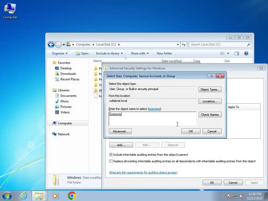Launch Google Chrome from taskbar
The height and width of the screenshot is (201, 268).
72,196
